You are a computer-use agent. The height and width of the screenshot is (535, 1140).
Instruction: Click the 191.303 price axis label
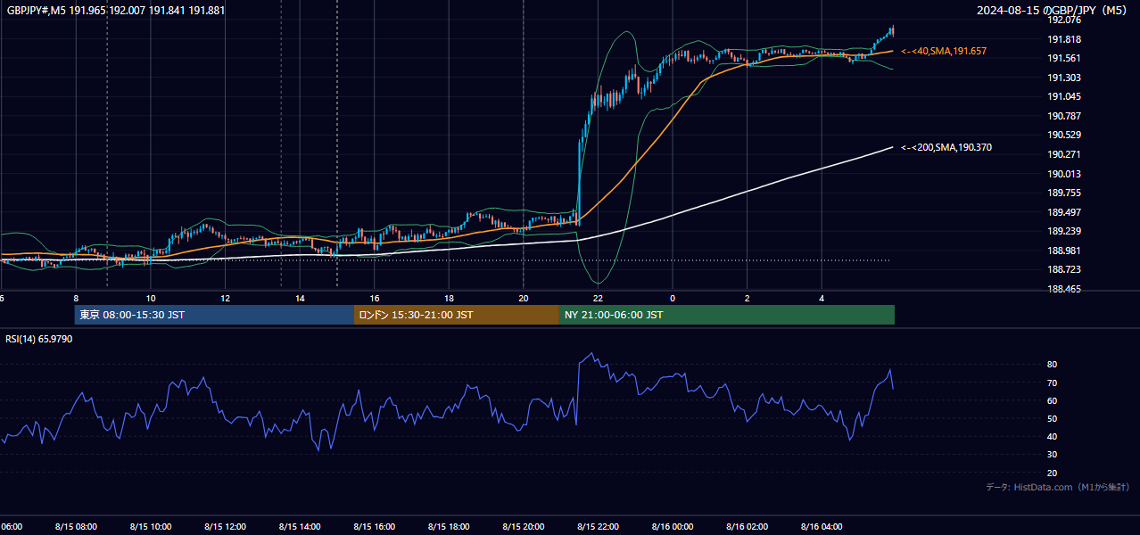pyautogui.click(x=1063, y=78)
